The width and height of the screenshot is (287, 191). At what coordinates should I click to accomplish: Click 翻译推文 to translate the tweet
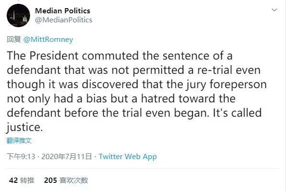coord(19,141)
